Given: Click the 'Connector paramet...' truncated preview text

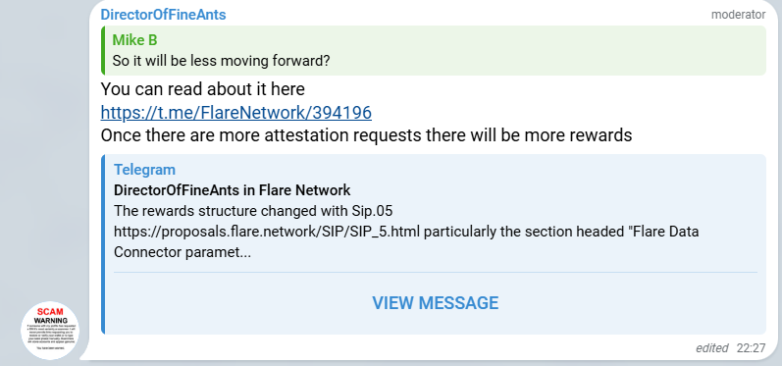Looking at the screenshot, I should click(x=182, y=252).
